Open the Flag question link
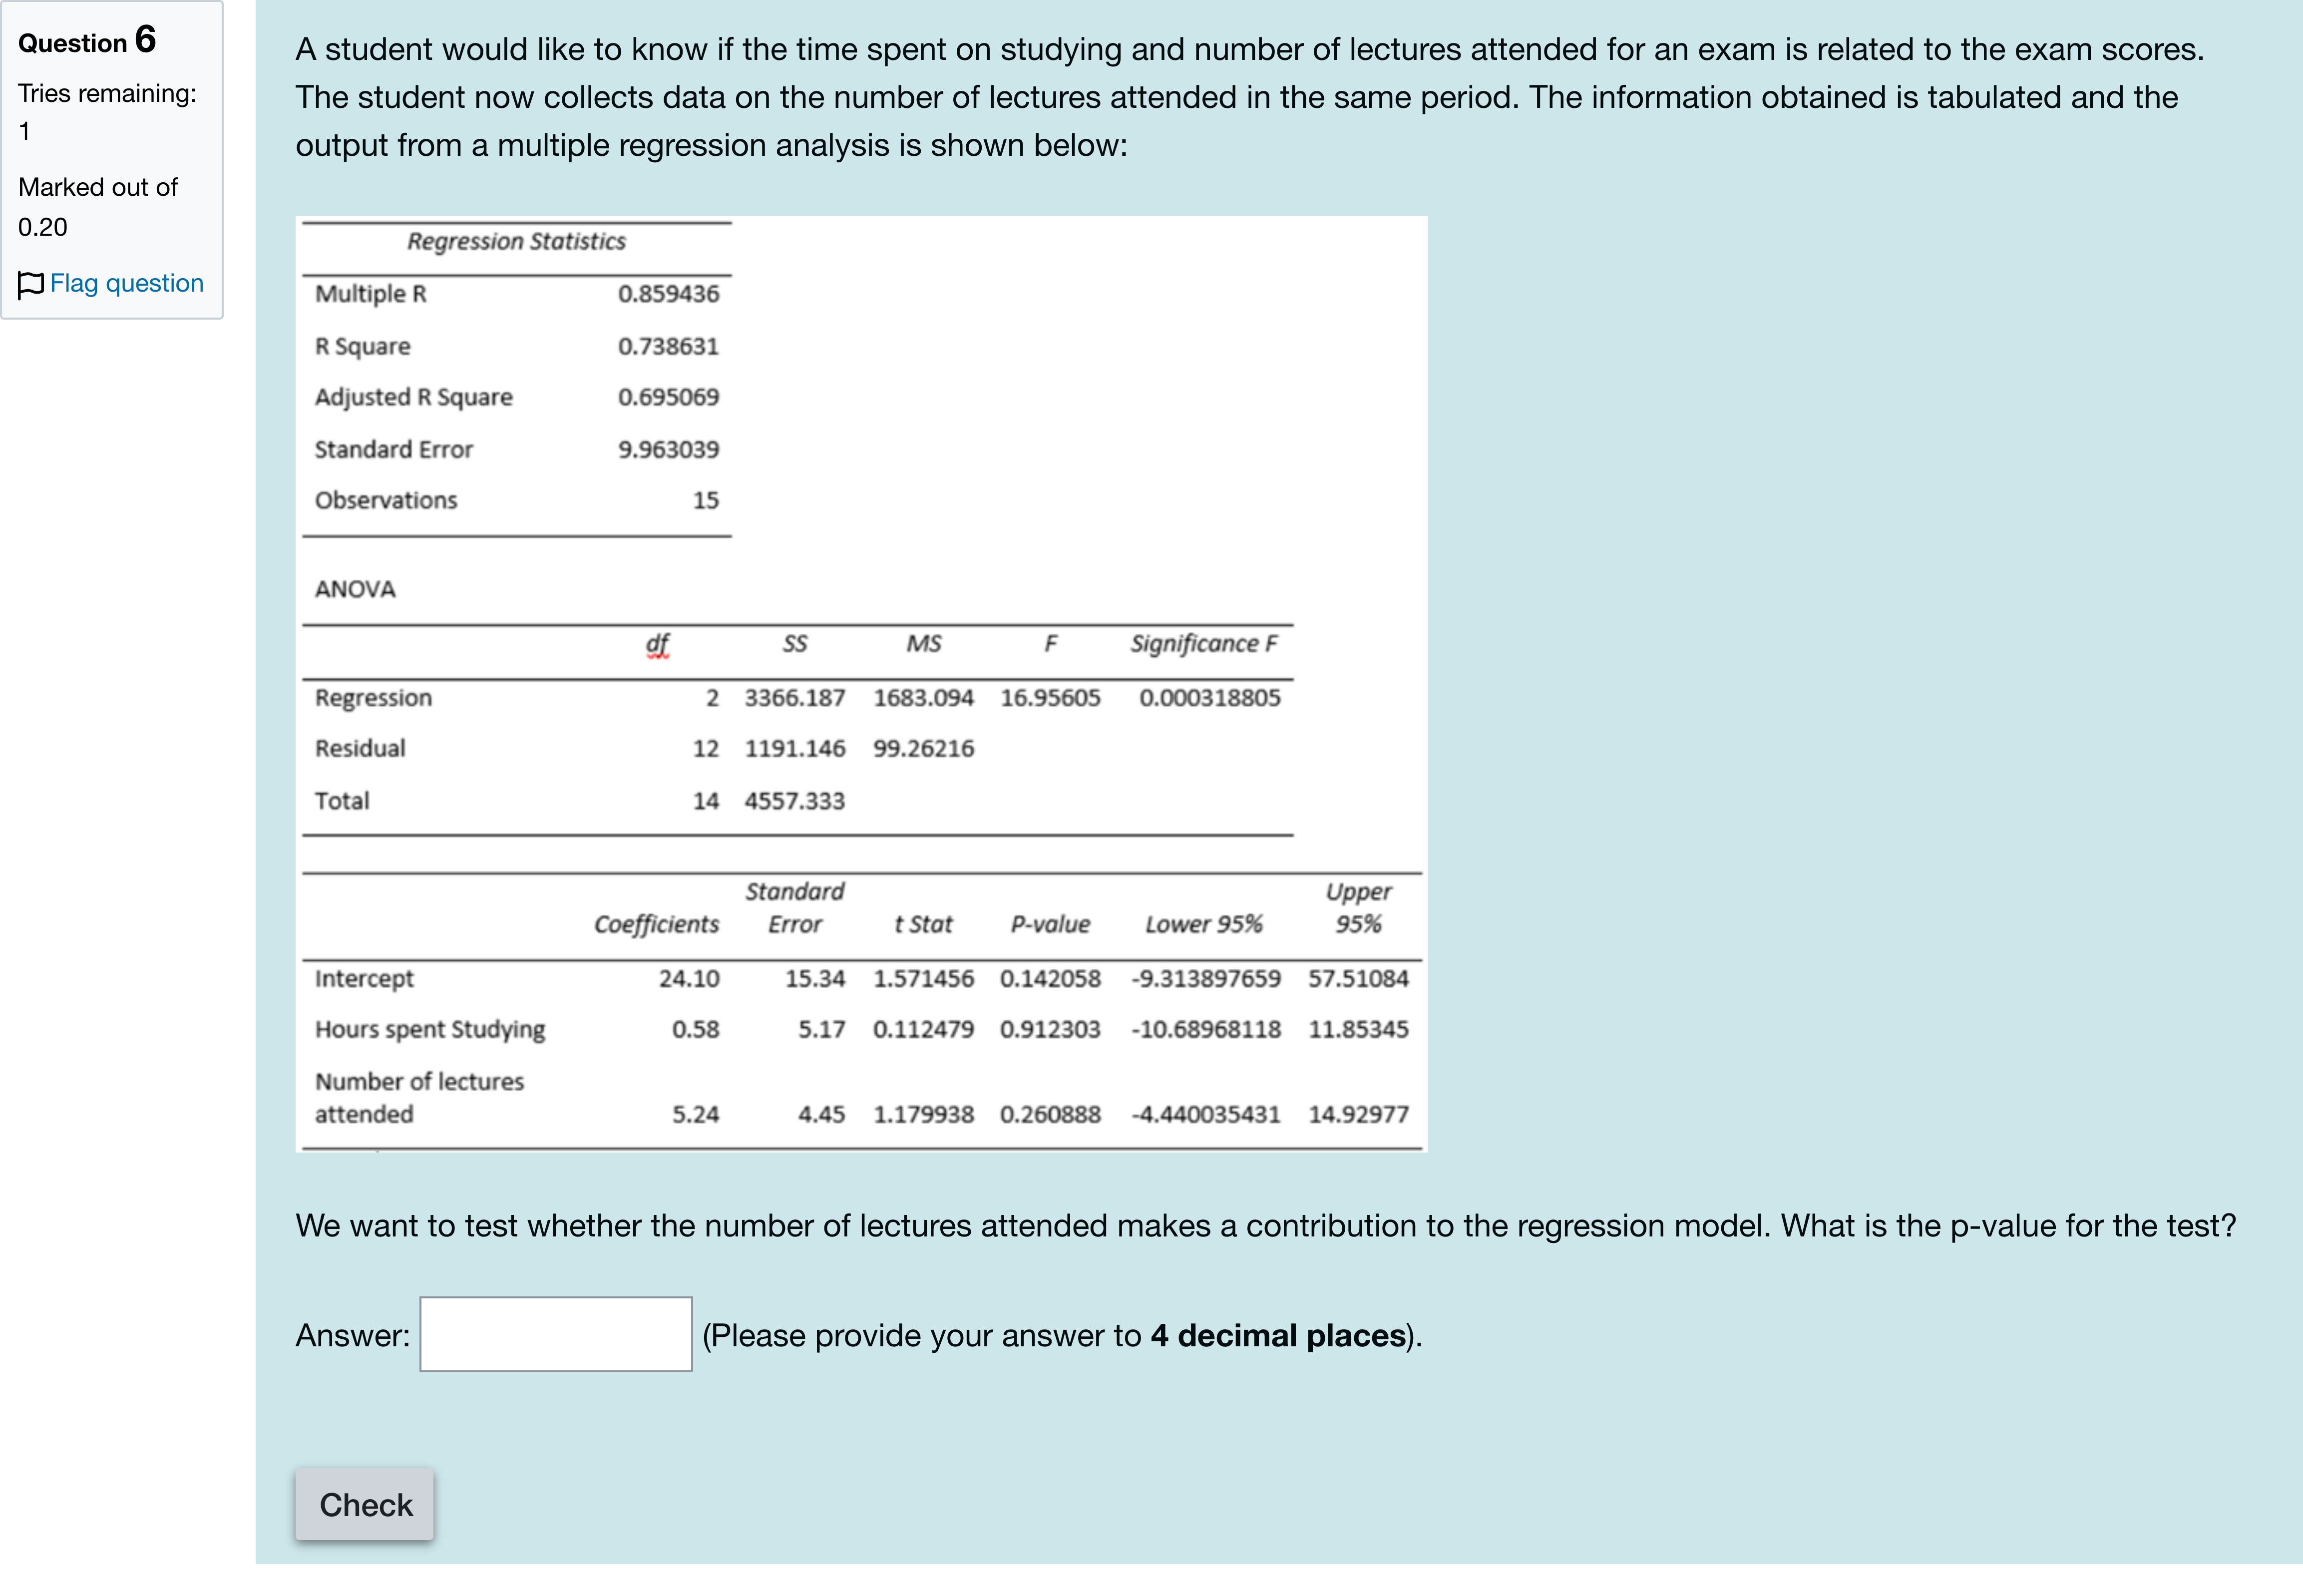Image resolution: width=2303 pixels, height=1596 pixels. (x=127, y=284)
